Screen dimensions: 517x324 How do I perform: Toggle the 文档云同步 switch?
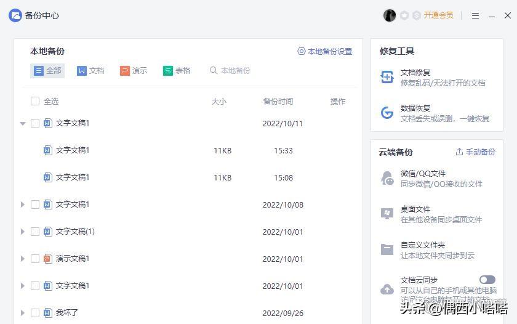487,280
